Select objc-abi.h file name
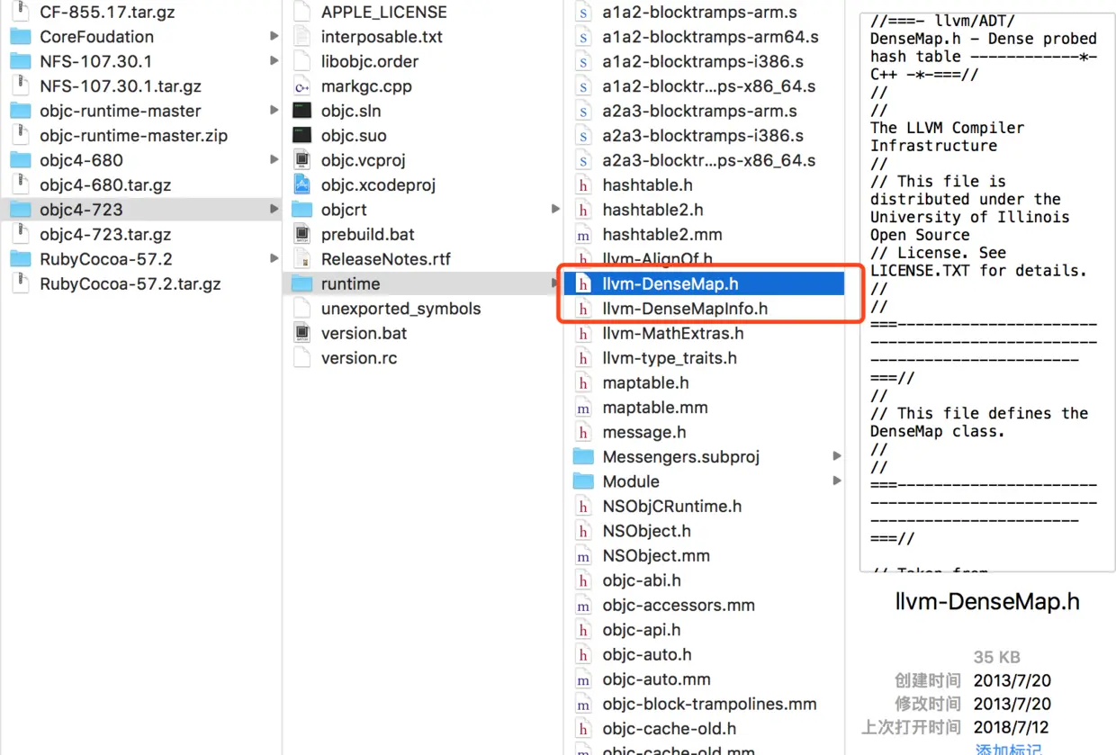The width and height of the screenshot is (1116, 755). tap(642, 580)
